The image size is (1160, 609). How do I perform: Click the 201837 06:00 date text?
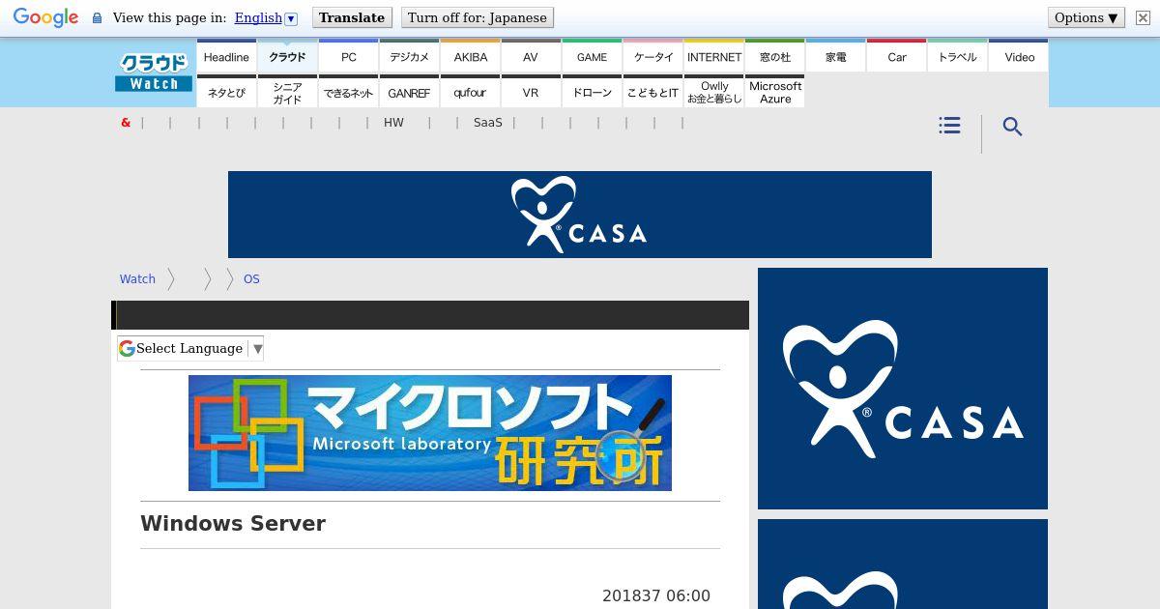point(656,596)
